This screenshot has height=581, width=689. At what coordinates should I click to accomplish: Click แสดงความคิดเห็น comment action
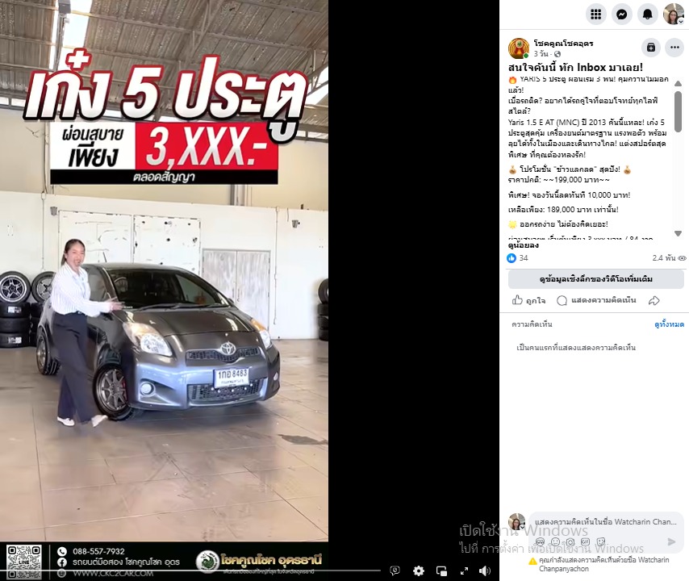(596, 301)
